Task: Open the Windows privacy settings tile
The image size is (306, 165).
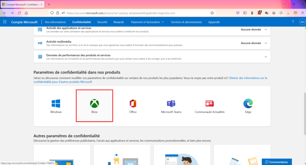Action: (x=56, y=106)
